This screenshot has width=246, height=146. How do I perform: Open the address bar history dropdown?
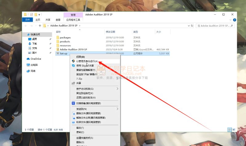(189, 26)
